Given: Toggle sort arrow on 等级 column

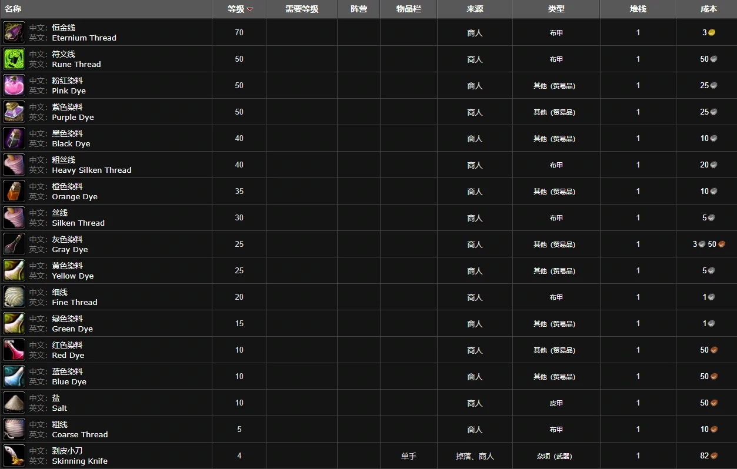Looking at the screenshot, I should [250, 9].
